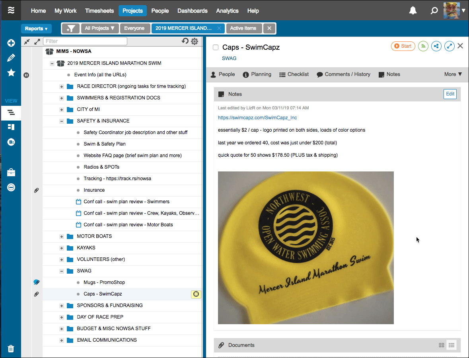Expand the RACE DIRECTOR folder
The image size is (469, 358).
[x=62, y=86]
